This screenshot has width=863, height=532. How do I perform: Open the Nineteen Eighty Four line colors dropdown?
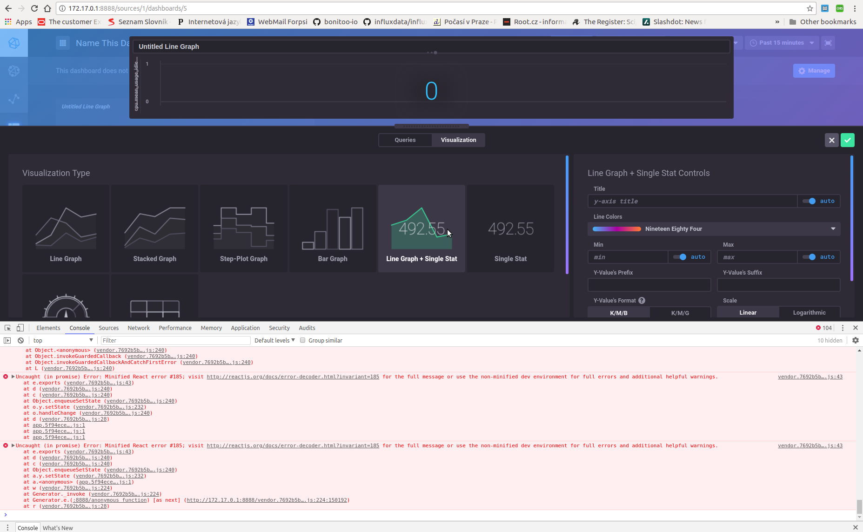pyautogui.click(x=714, y=229)
